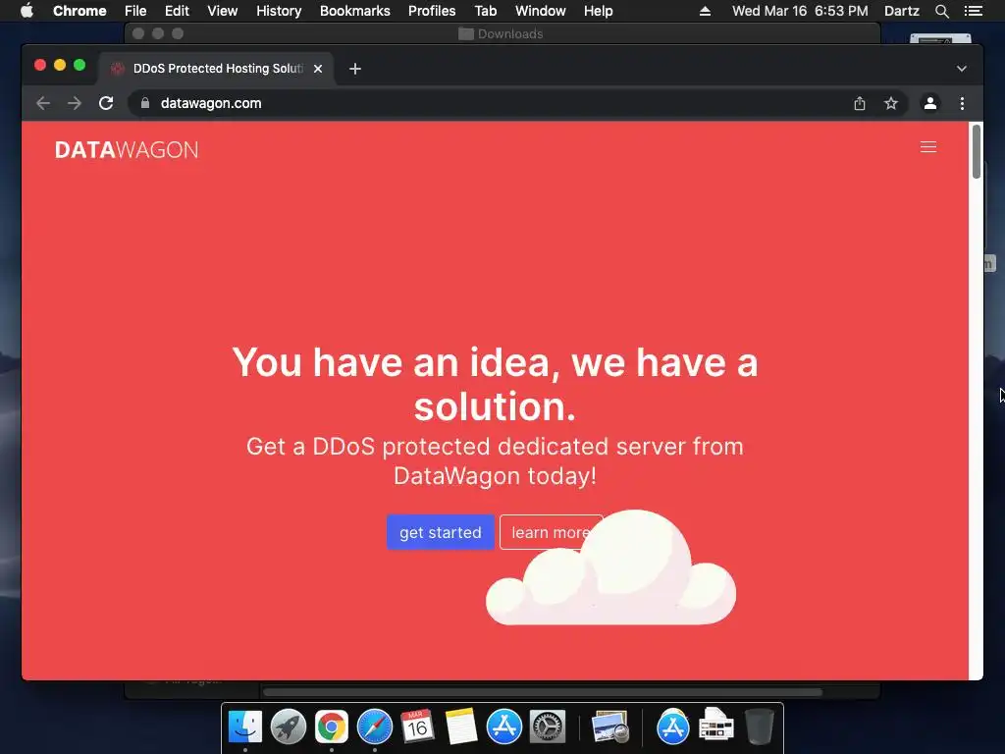Minimize the Chrome window
Image resolution: width=1005 pixels, height=754 pixels.
click(x=60, y=65)
